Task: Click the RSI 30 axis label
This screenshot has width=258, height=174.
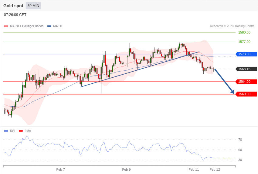Action: click(240, 160)
